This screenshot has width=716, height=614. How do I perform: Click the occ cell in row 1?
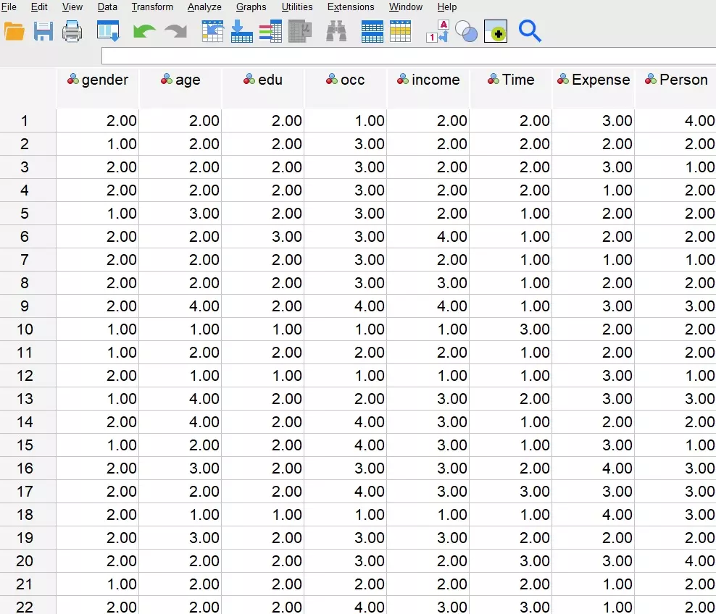346,120
